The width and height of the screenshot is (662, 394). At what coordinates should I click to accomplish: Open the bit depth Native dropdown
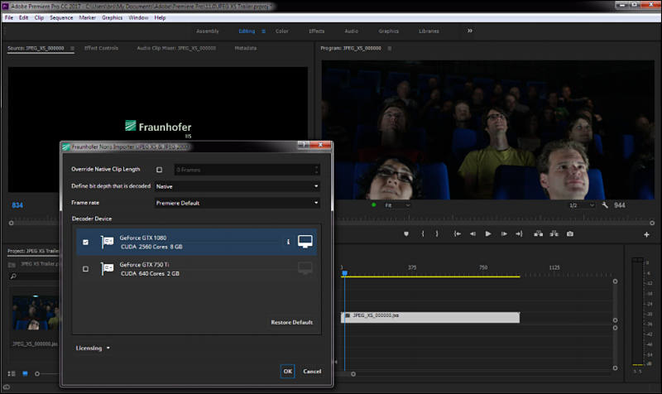point(237,186)
